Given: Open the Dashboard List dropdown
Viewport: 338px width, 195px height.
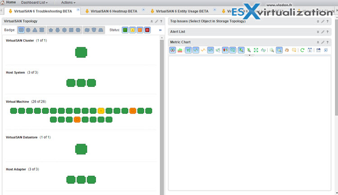Looking at the screenshot, I should (x=35, y=3).
